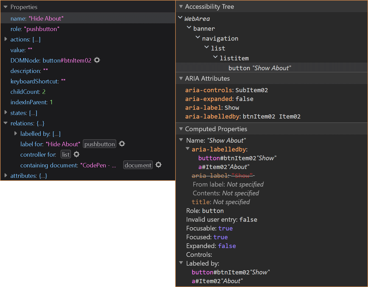Select the name "Hide About" property row

click(x=88, y=18)
